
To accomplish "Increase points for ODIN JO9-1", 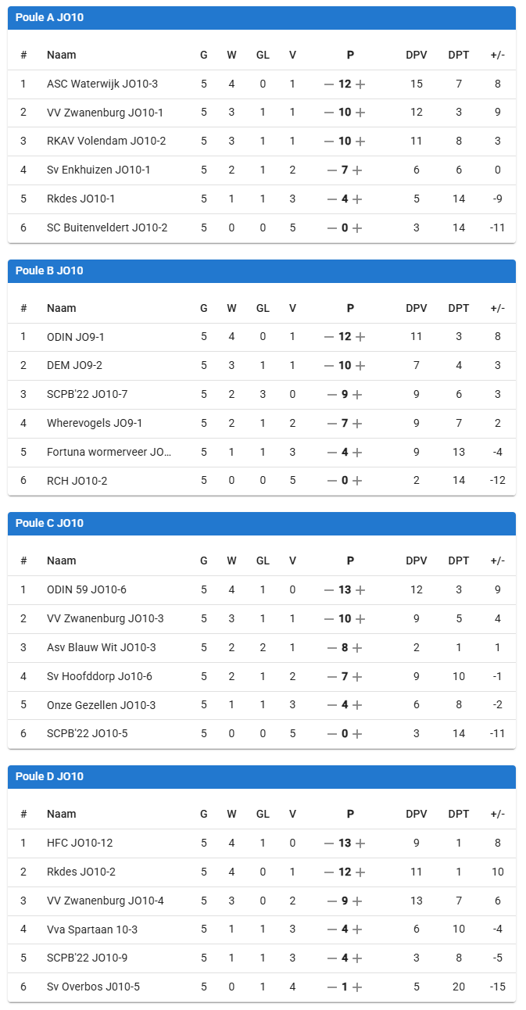I will click(360, 337).
